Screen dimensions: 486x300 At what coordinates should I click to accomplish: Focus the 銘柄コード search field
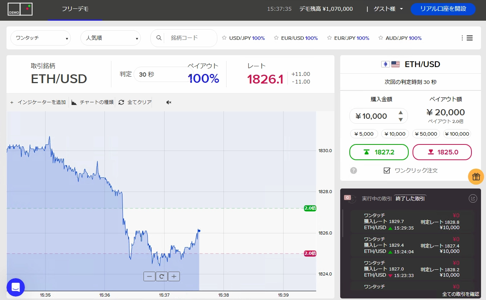[x=190, y=38]
